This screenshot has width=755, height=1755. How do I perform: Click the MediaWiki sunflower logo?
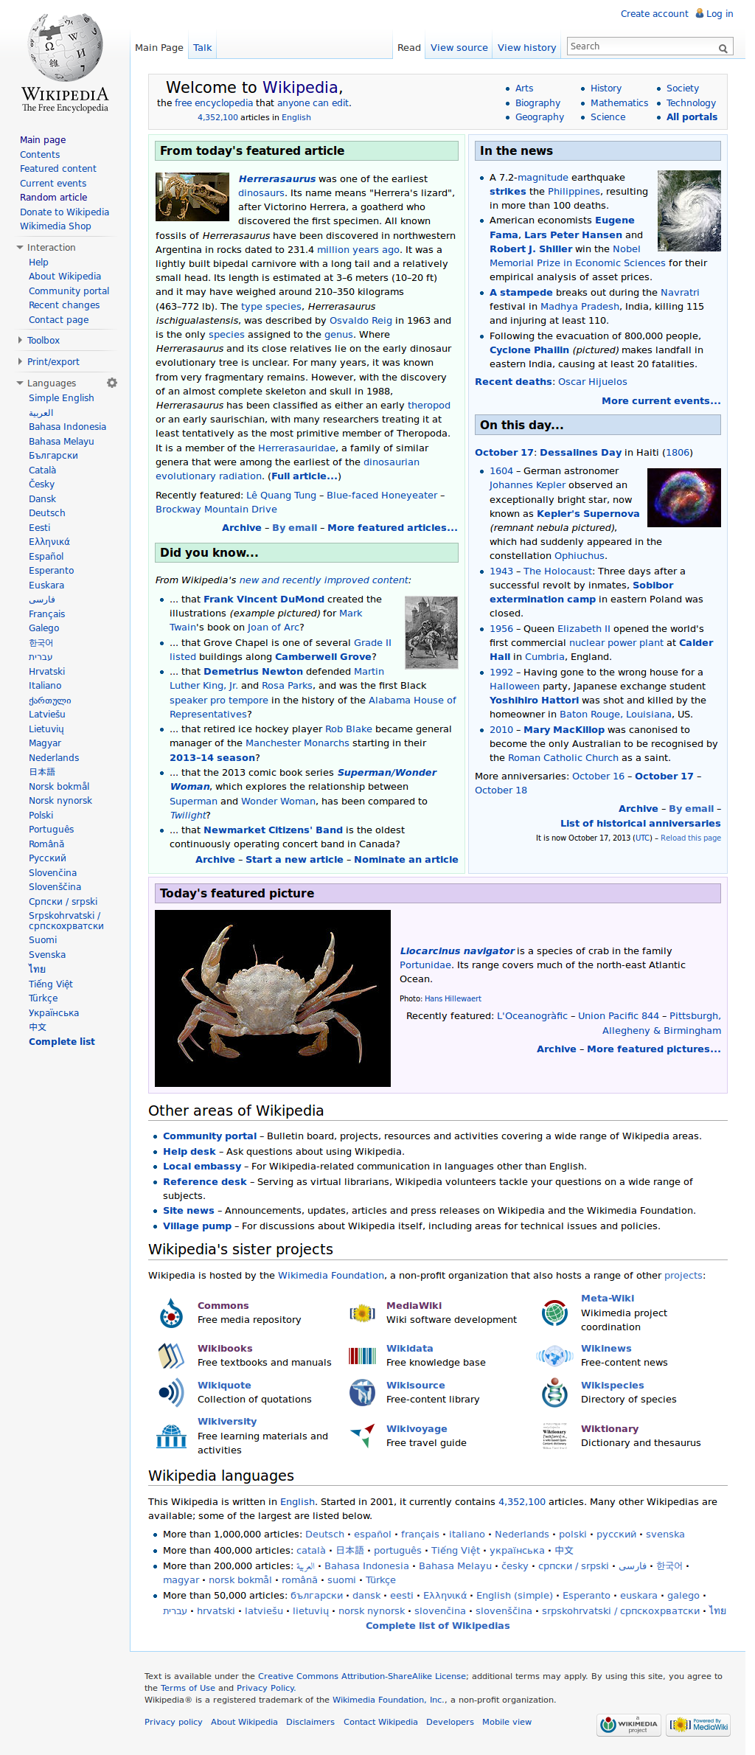[362, 1313]
